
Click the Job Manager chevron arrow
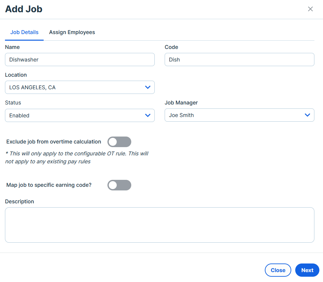307,115
